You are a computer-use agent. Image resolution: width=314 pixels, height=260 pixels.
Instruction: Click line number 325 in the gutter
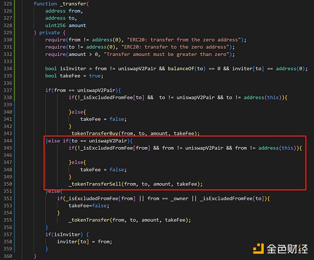click(x=8, y=4)
